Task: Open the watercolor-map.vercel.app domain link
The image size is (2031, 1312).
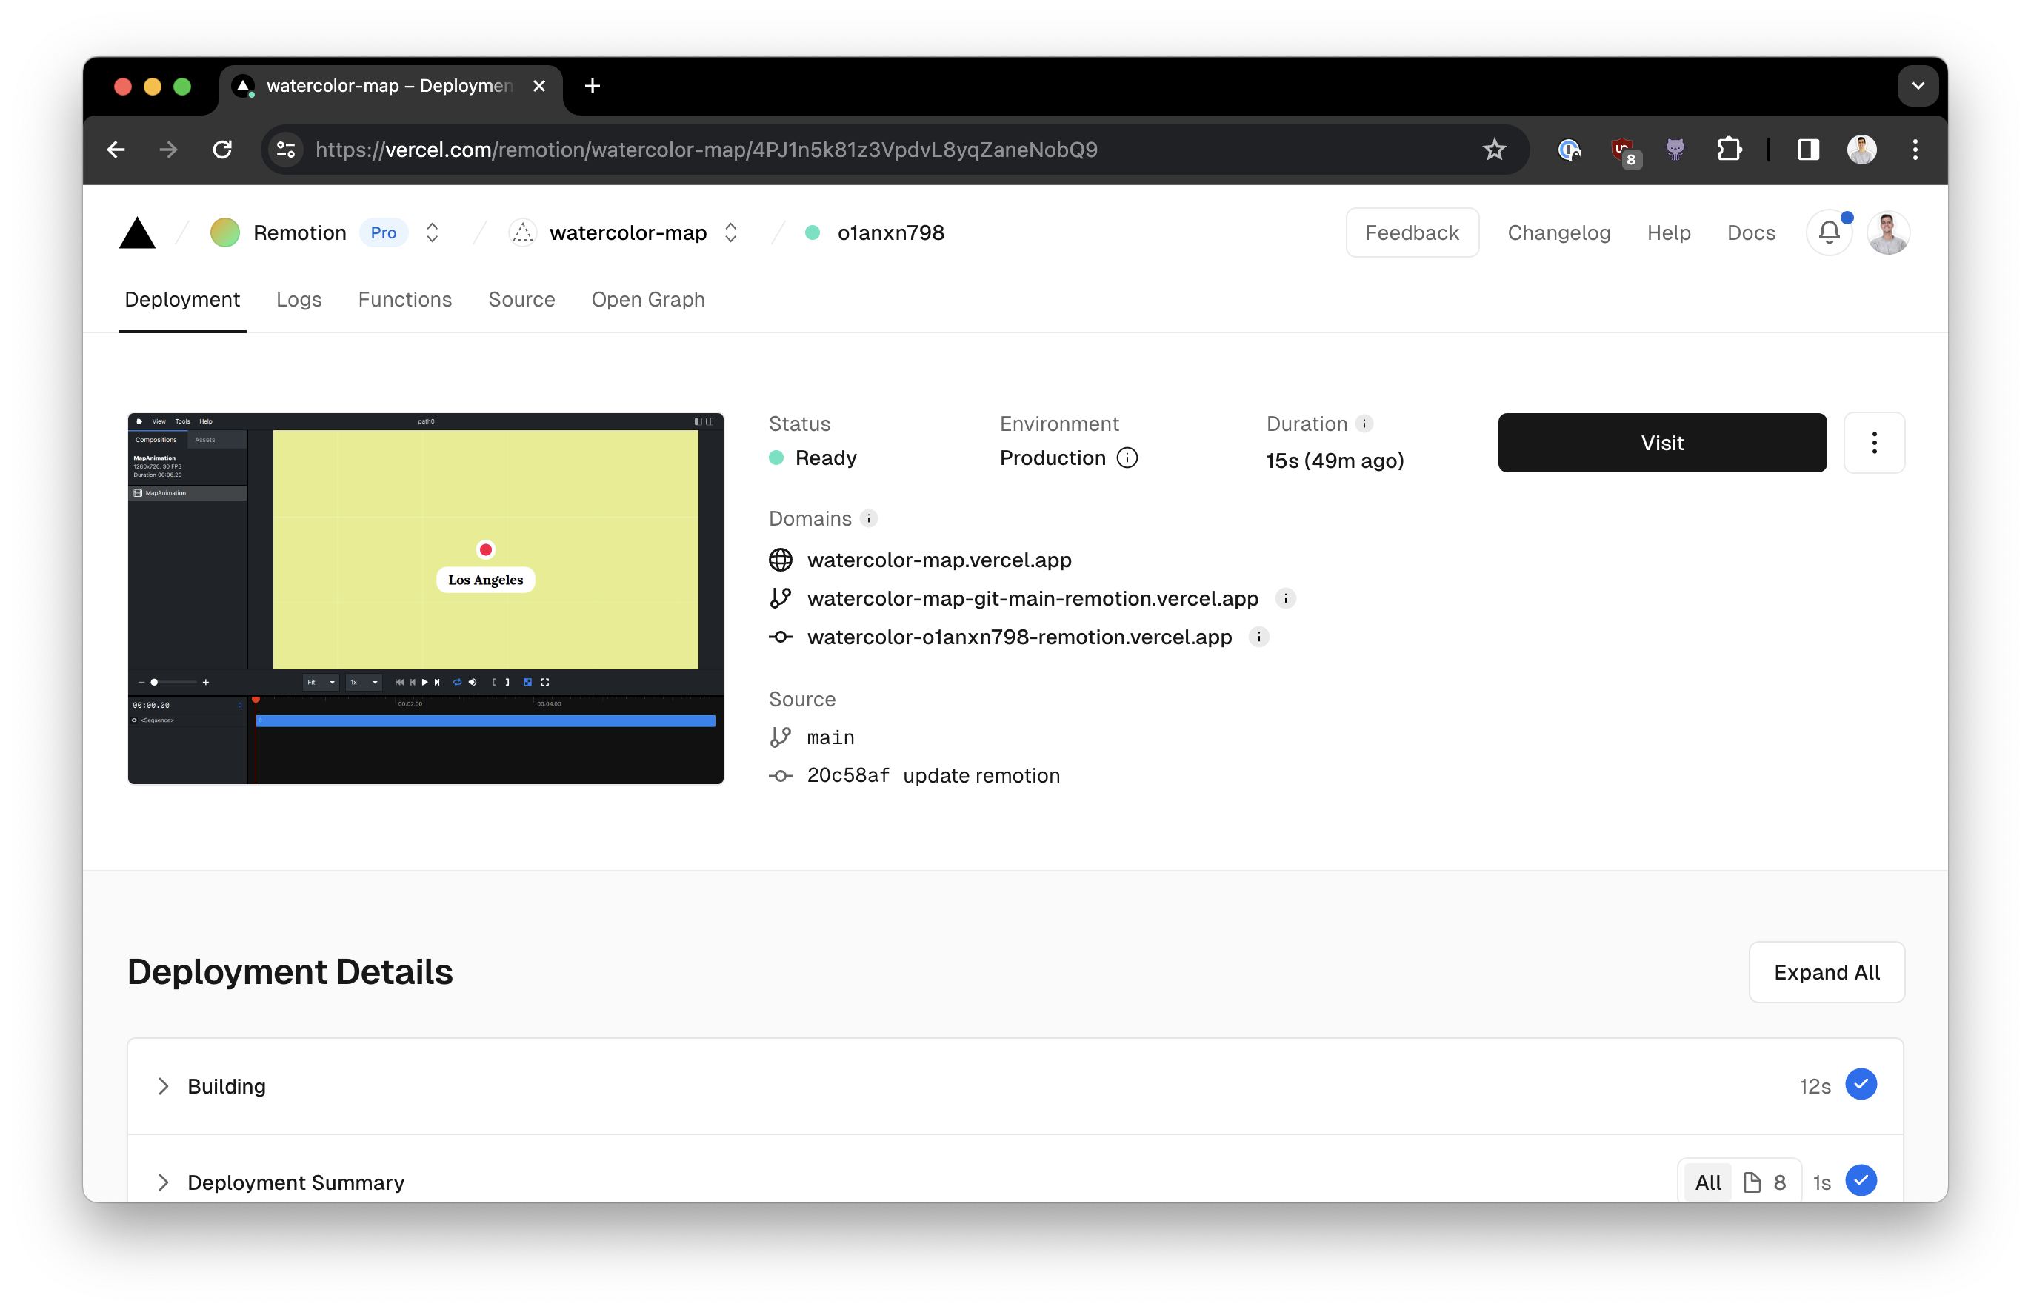Action: pyautogui.click(x=938, y=560)
